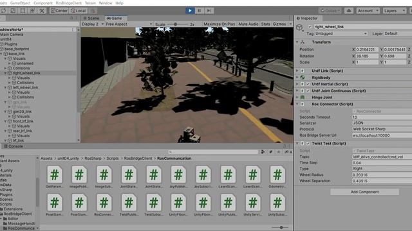This screenshot has width=412, height=231.
Task: Select the ImageSub script asset
Action: click(104, 177)
